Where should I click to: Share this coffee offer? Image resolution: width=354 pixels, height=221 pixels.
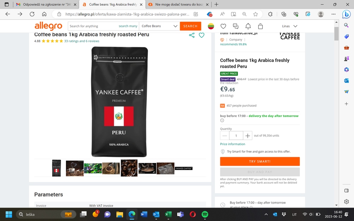[192, 35]
